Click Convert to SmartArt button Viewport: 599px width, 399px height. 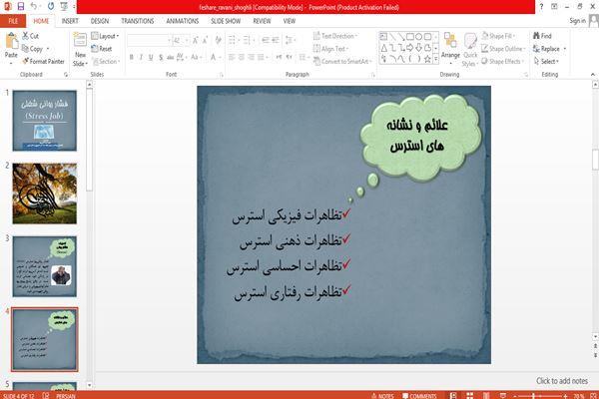tap(342, 61)
